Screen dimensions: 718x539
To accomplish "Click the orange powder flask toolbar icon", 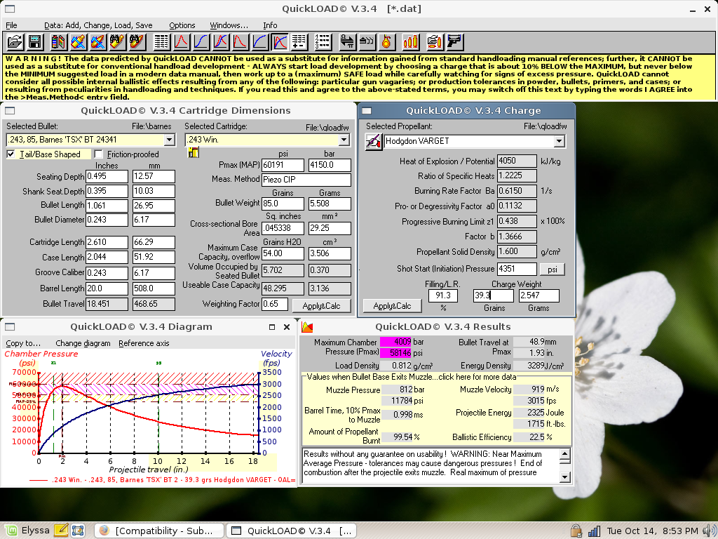I will point(386,42).
